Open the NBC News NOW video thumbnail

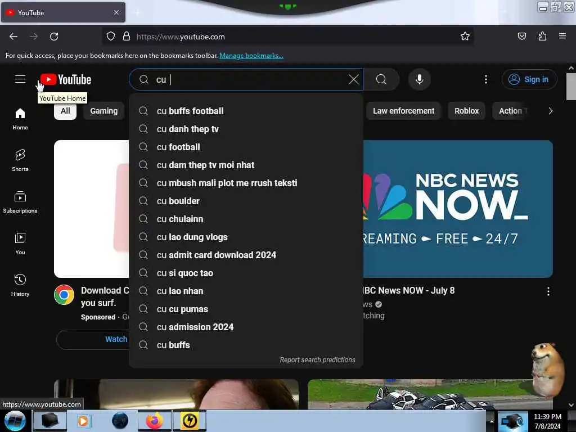tap(458, 209)
